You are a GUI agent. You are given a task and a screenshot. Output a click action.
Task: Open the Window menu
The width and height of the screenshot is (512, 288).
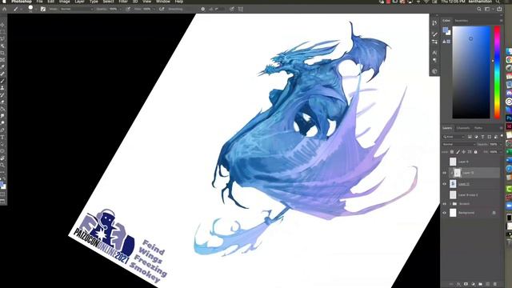(x=162, y=2)
